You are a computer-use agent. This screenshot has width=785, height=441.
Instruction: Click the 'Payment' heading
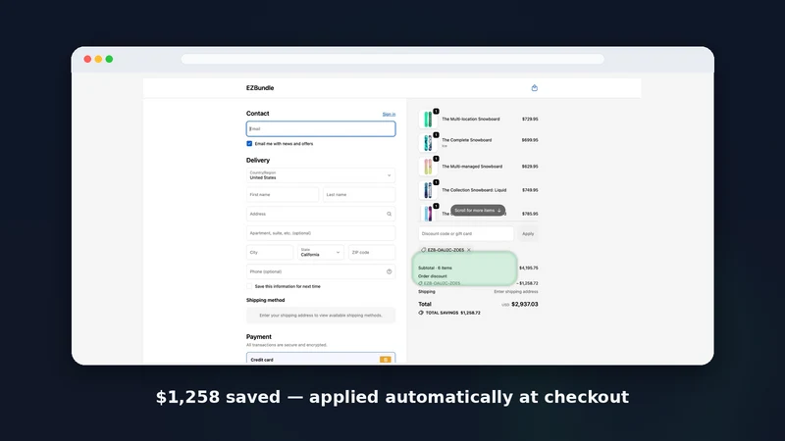click(259, 337)
